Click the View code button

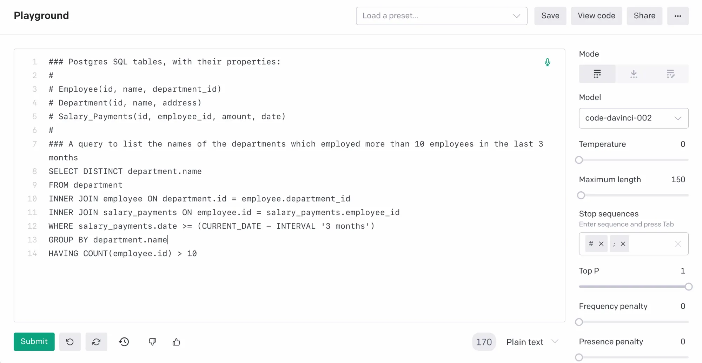[x=596, y=16]
